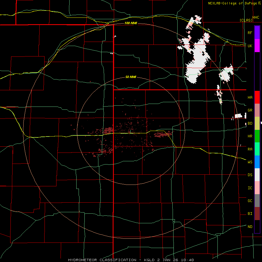Select the olive-yellow BD legend swatch
262x262 pixels.
coord(257,123)
